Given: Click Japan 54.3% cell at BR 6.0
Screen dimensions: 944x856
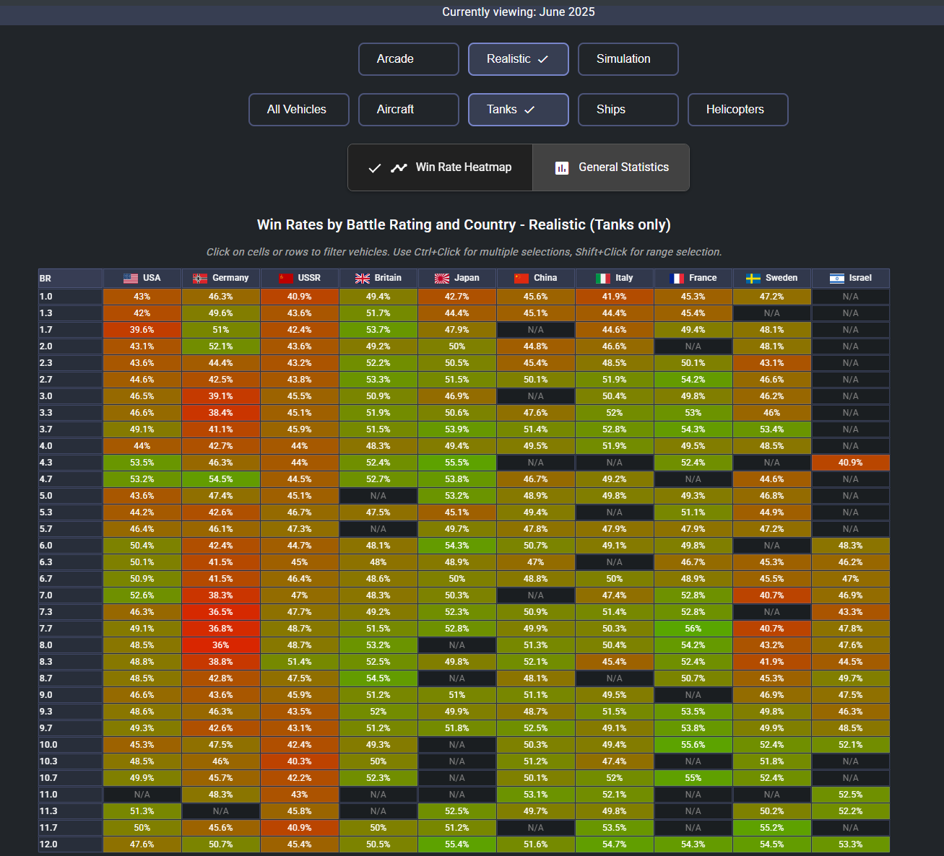Looking at the screenshot, I should tap(456, 546).
